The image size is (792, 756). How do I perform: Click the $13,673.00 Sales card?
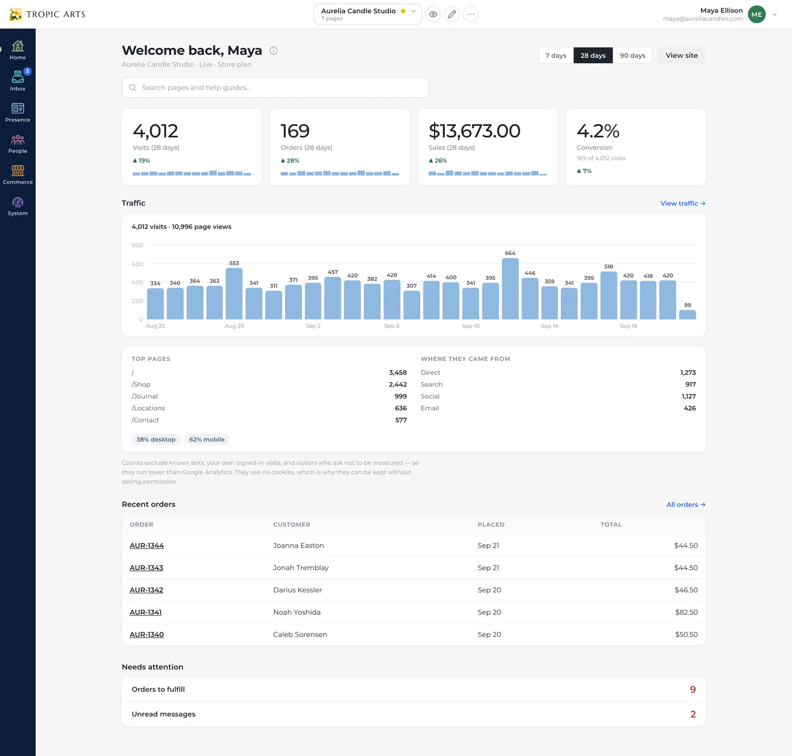click(x=488, y=147)
